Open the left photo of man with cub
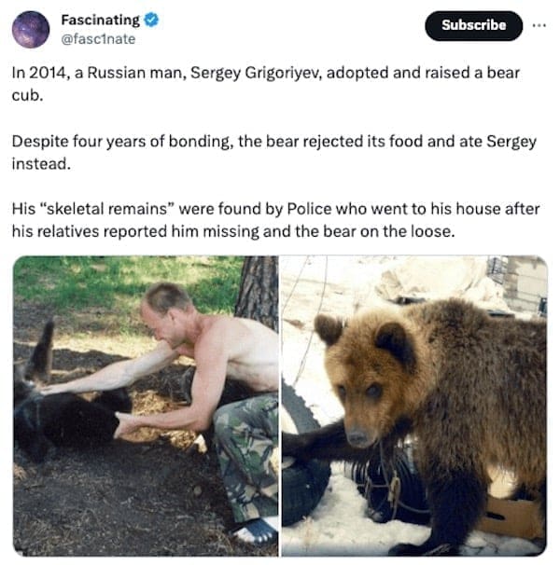Screen dimensions: 560x565 coord(146,406)
